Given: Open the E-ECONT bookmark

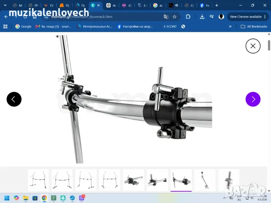Looking at the screenshot, I should pyautogui.click(x=170, y=26).
